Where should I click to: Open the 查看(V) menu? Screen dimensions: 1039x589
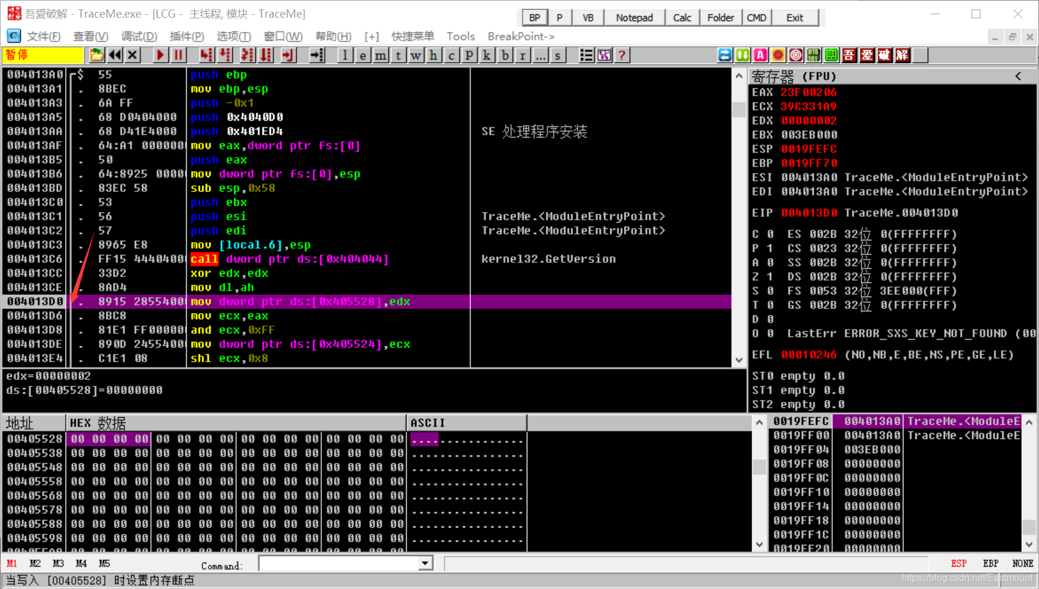tap(90, 37)
